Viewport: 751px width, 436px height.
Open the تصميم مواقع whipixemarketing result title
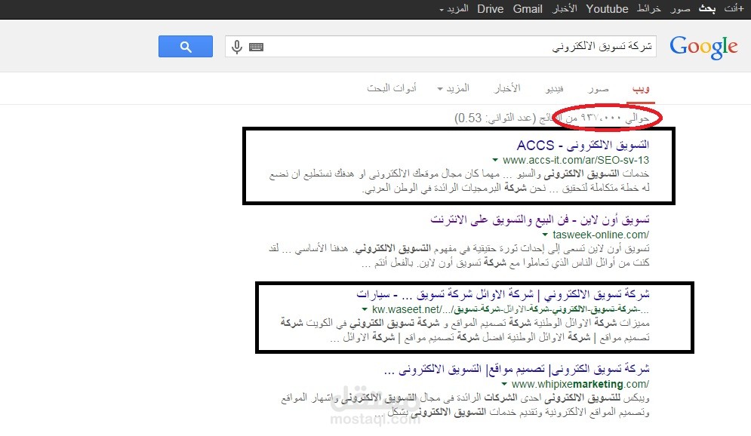click(517, 369)
